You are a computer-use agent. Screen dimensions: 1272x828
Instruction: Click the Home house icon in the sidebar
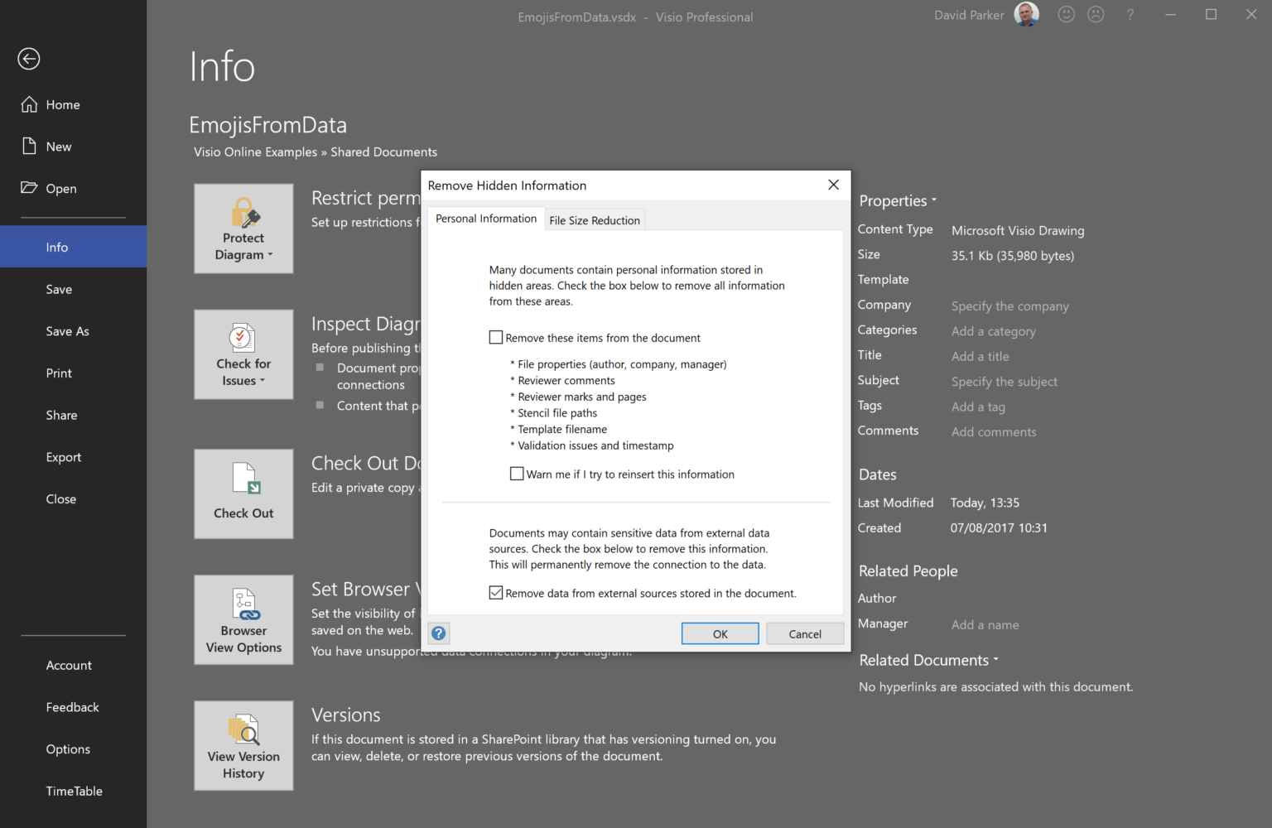(30, 104)
